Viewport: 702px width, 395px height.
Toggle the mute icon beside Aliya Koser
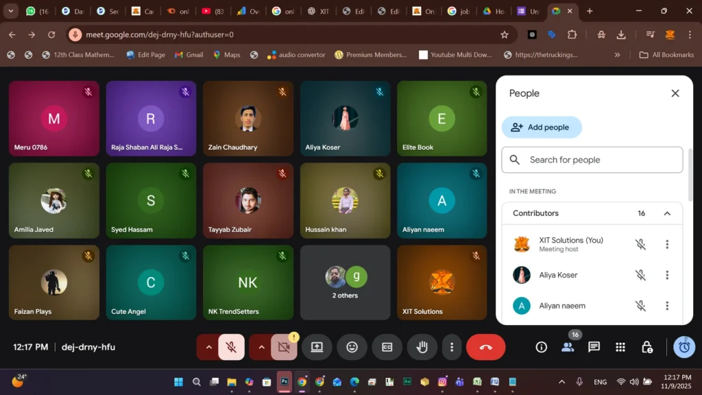640,275
